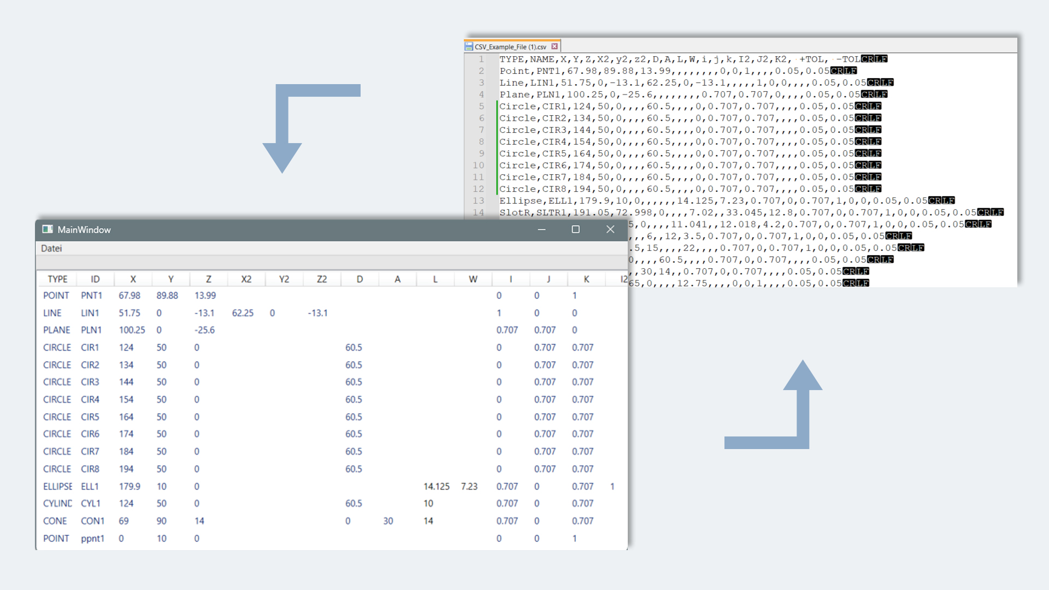Image resolution: width=1049 pixels, height=590 pixels.
Task: Select the D column header to sort
Action: (359, 279)
